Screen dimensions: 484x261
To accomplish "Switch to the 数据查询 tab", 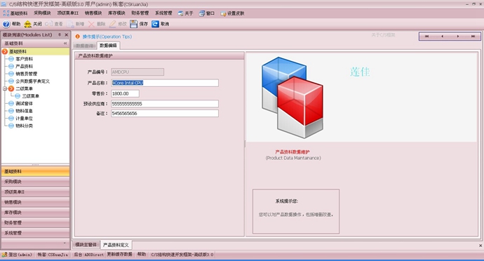I will click(x=85, y=46).
